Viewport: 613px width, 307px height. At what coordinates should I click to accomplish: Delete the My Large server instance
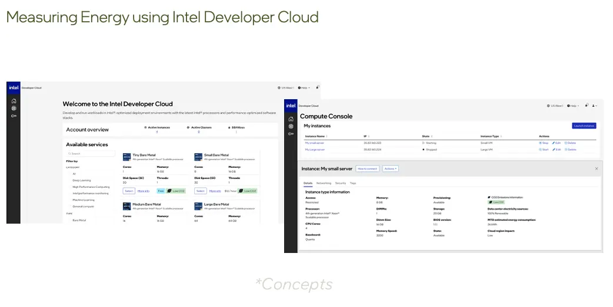pyautogui.click(x=571, y=150)
